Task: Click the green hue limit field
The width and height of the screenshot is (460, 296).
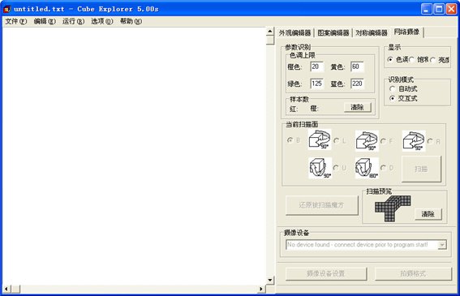Action: 317,84
